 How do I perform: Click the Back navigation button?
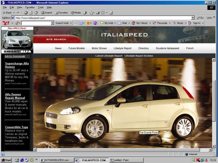click(x=7, y=13)
